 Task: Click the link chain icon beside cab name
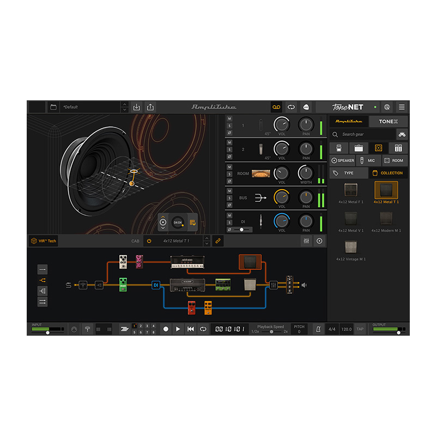[218, 240]
